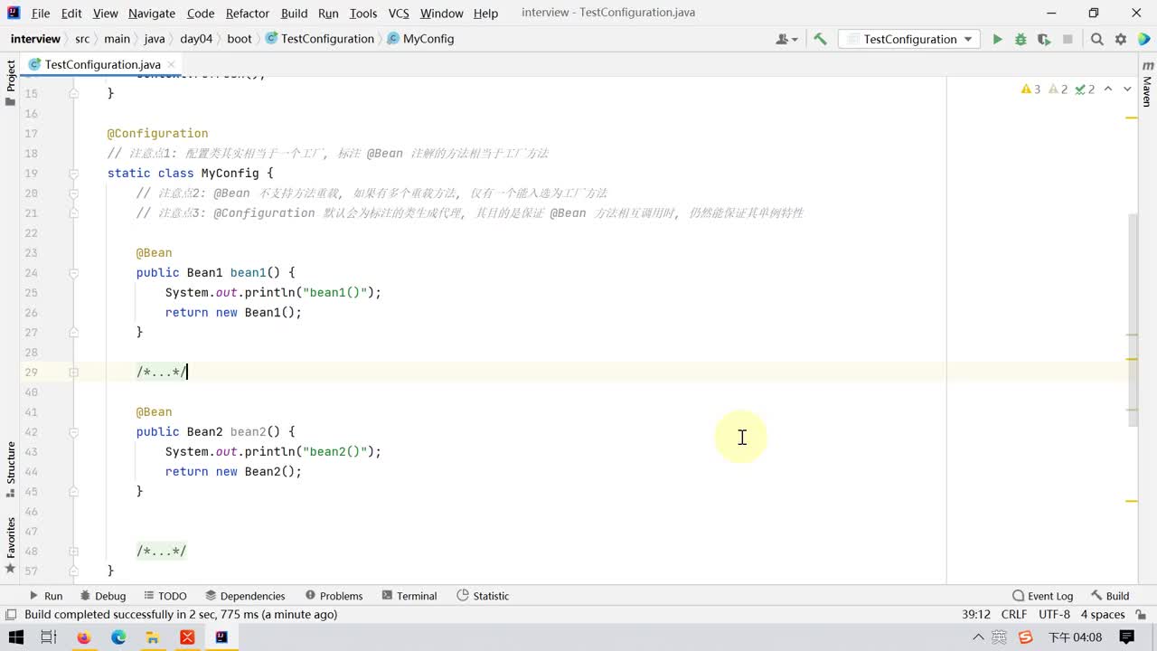Open the Terminal tool window
This screenshot has width=1157, height=651.
409,596
